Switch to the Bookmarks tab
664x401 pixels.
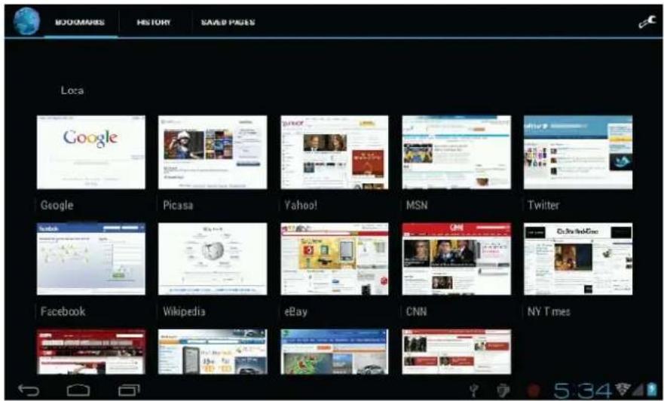[x=80, y=22]
